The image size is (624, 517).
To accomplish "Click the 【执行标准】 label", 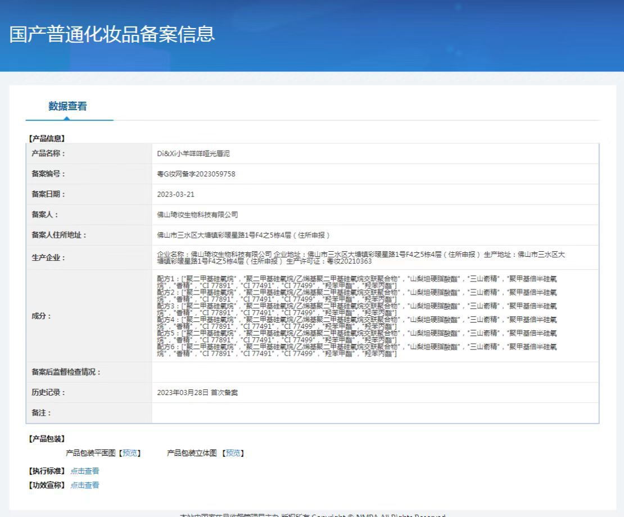I will click(46, 471).
